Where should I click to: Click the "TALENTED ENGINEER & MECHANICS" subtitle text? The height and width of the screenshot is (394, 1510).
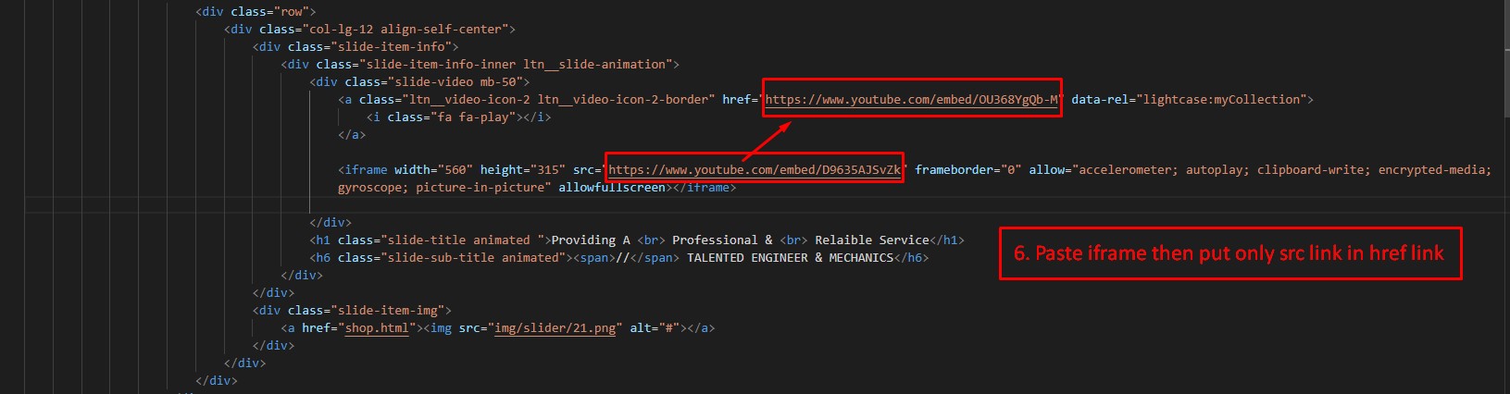point(790,258)
